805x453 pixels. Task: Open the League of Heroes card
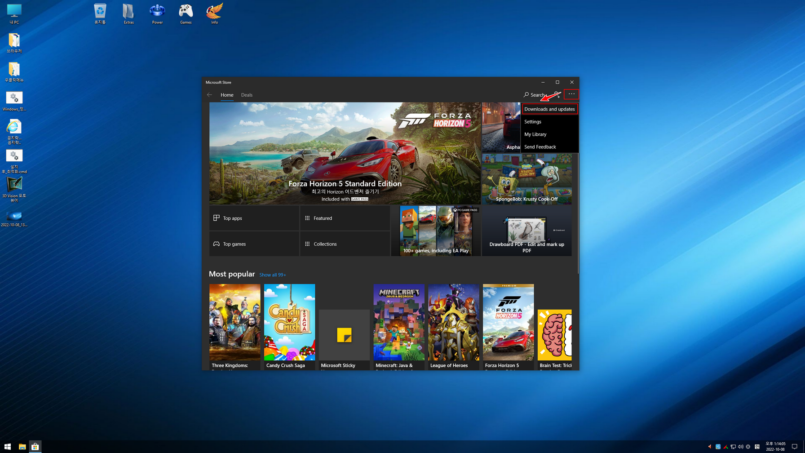tap(454, 327)
